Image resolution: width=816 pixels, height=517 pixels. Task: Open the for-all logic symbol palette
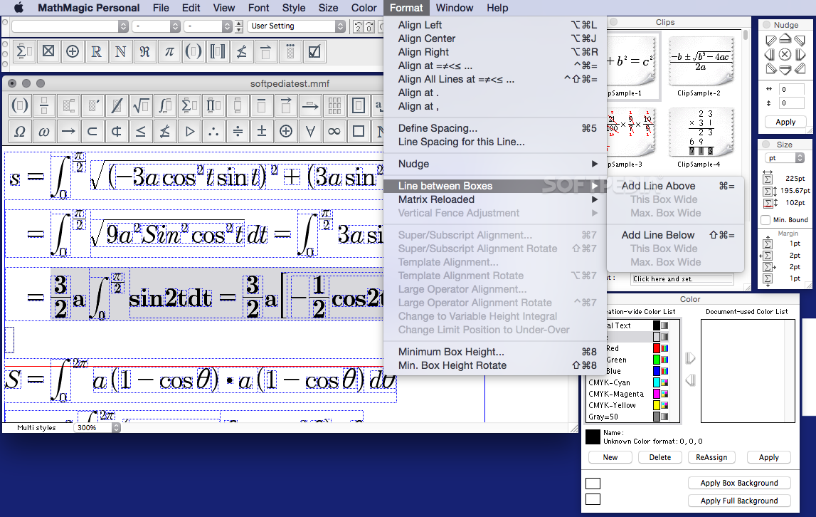[310, 131]
